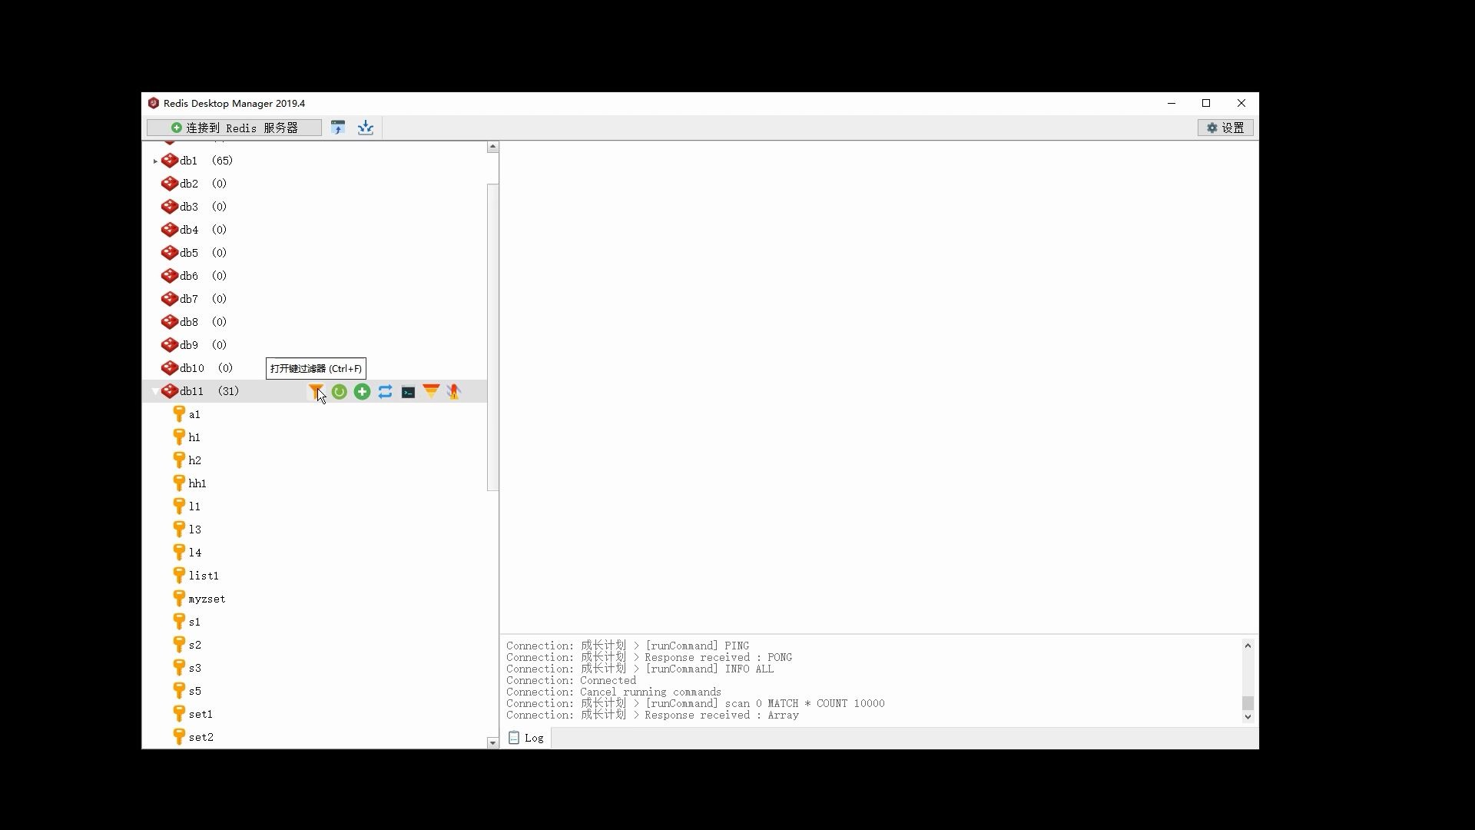Select the db11 (31) row label
Screen dimensions: 1475x830
[x=209, y=391]
